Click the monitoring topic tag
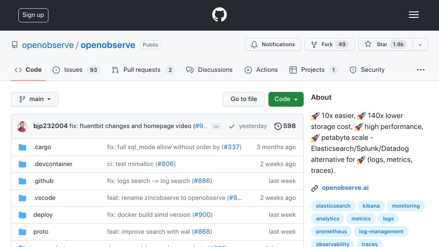 click(406, 206)
